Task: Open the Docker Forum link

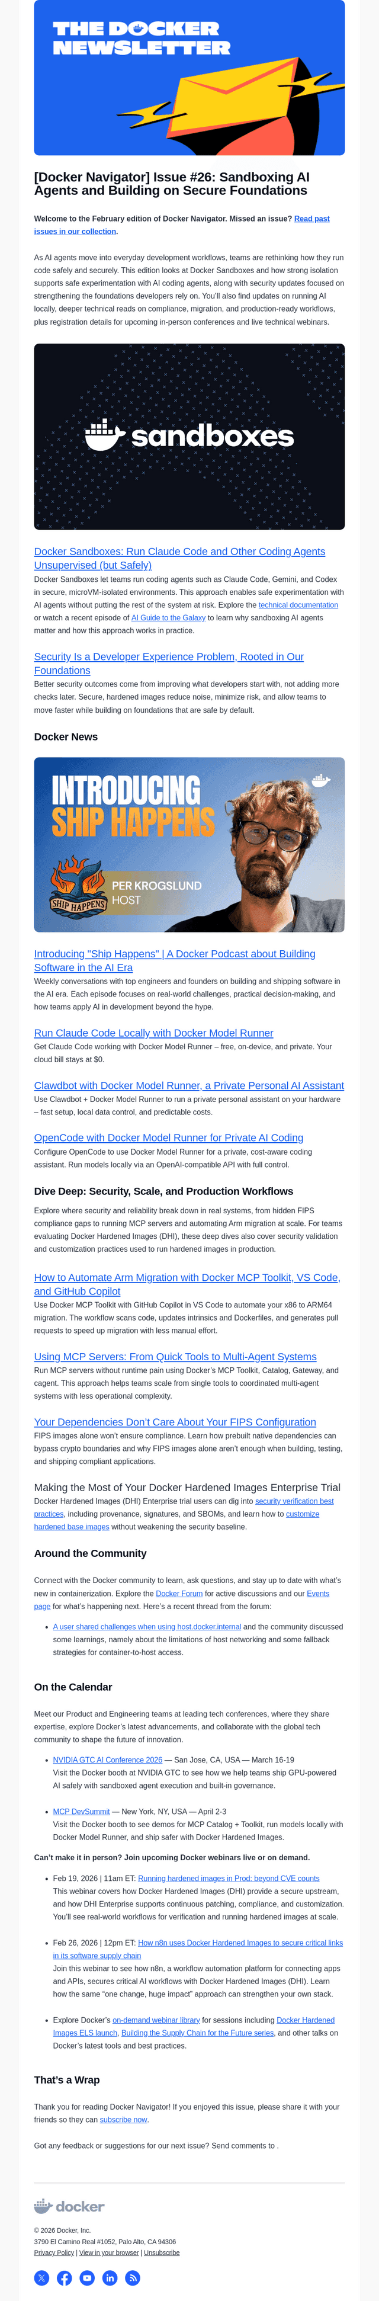Action: (179, 1594)
